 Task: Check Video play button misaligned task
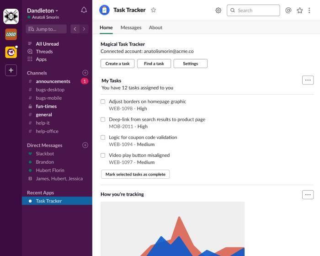tap(103, 155)
